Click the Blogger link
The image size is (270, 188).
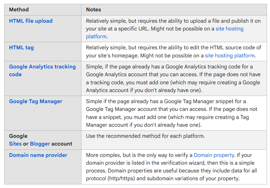[x=40, y=144]
